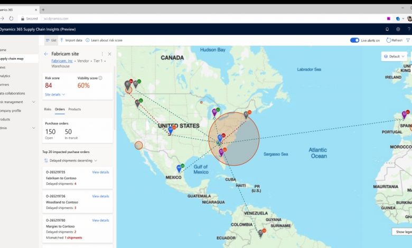
Task: Click the purple pin near the Great Lakes
Action: tap(214, 112)
